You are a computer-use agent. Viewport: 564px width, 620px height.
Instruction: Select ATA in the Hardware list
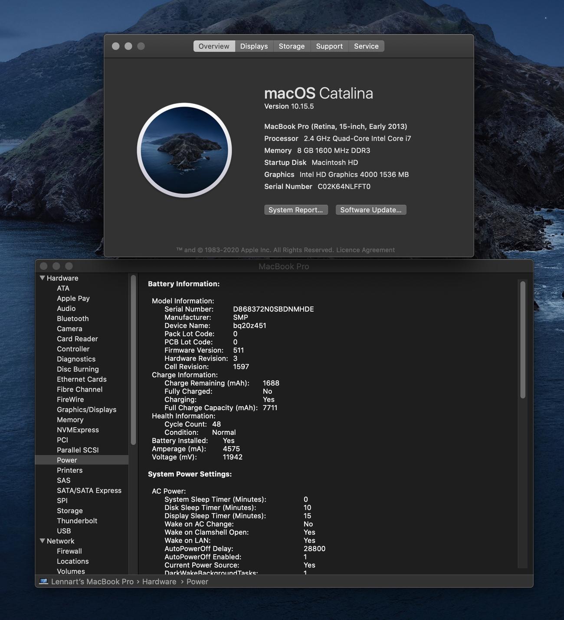63,288
